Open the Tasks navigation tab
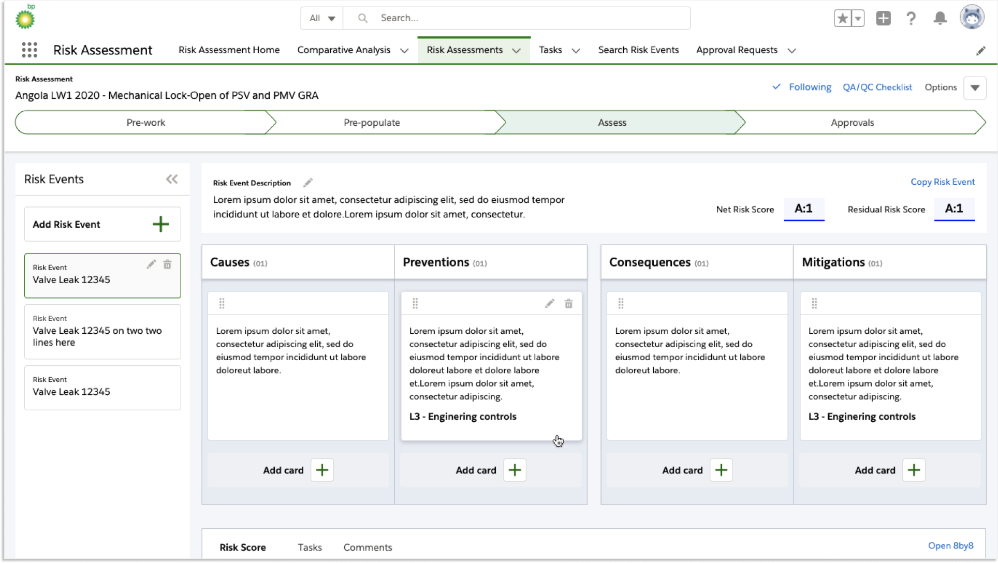This screenshot has width=998, height=563. point(550,50)
